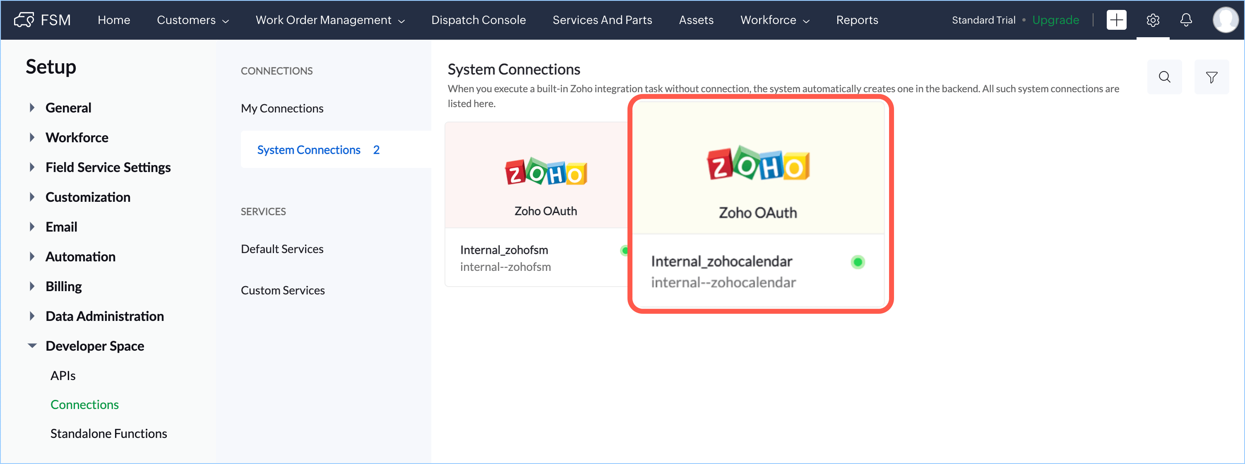
Task: Open the settings gear icon
Action: (x=1153, y=20)
